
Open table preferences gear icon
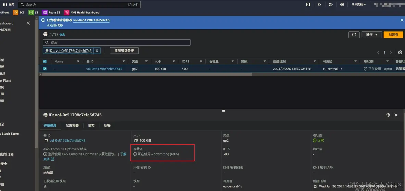[400, 52]
